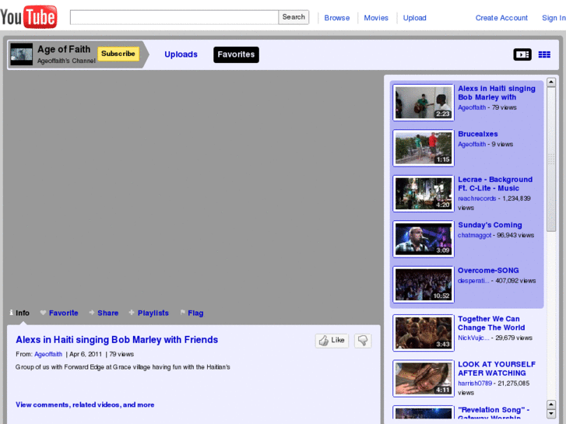Click the gray video player area
Image resolution: width=566 pixels, height=424 pixels.
(x=193, y=187)
